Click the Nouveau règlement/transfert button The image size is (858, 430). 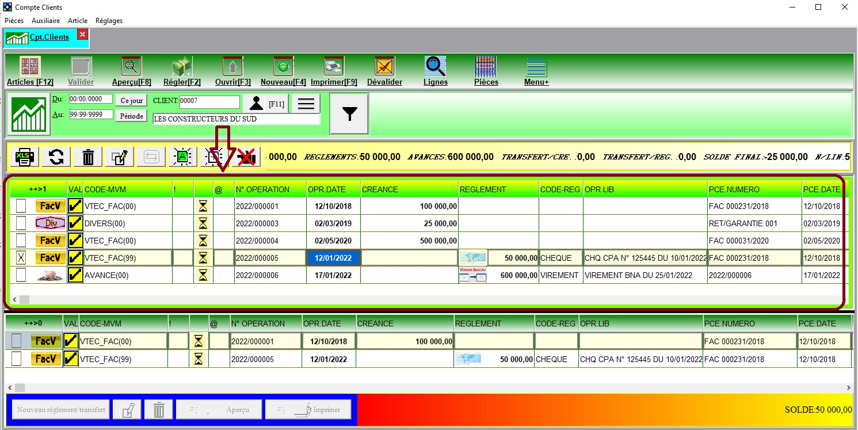coord(59,409)
